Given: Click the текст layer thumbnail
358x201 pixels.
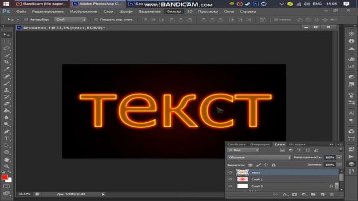Looking at the screenshot, I should pos(242,173).
